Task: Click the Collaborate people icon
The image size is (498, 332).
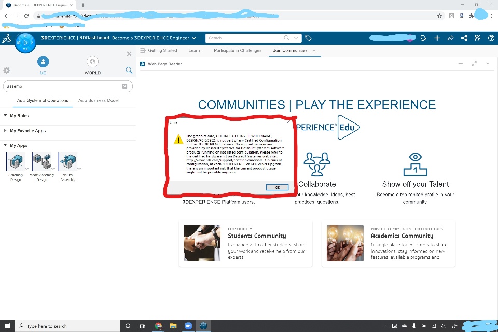Action: click(317, 164)
